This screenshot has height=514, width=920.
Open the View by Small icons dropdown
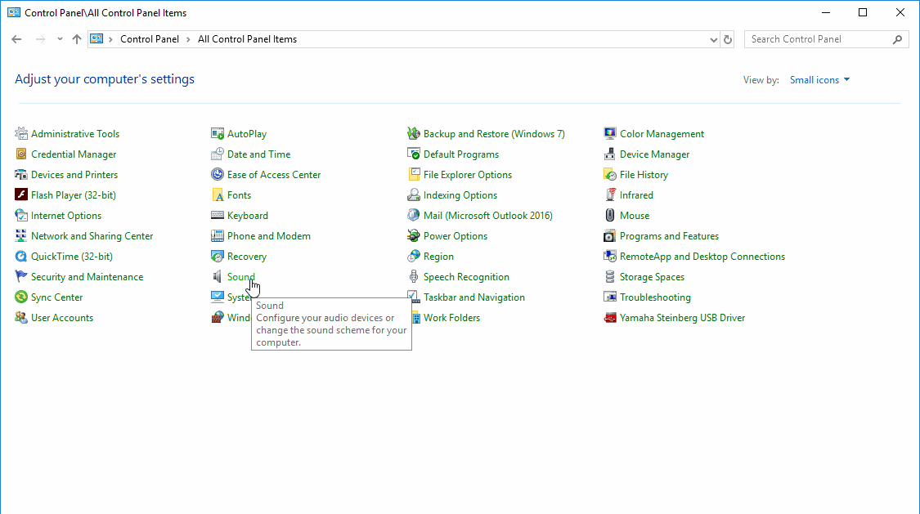(x=819, y=80)
